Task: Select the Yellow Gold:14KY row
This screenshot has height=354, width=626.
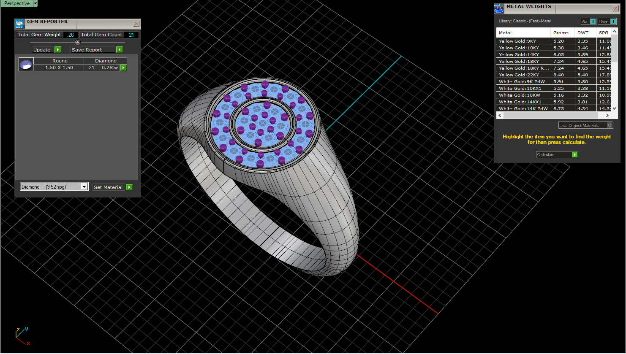Action: coord(554,55)
